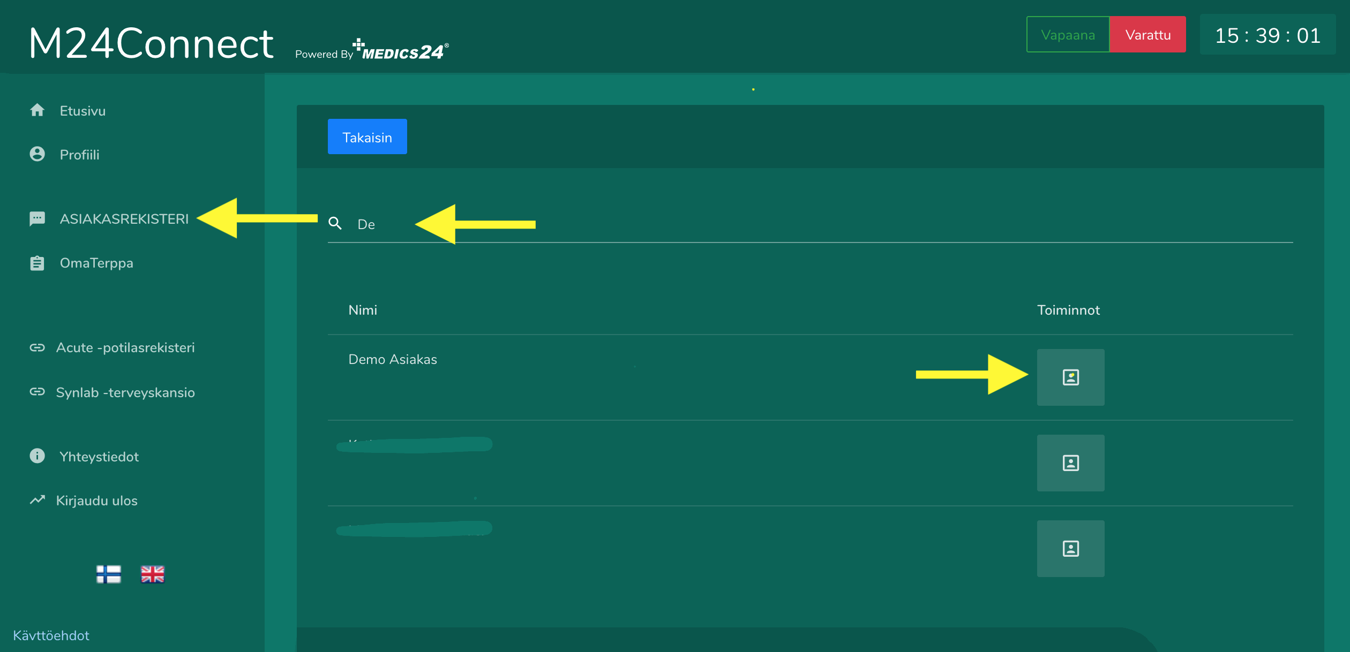Set status to Vapaana
This screenshot has width=1350, height=652.
coord(1068,35)
